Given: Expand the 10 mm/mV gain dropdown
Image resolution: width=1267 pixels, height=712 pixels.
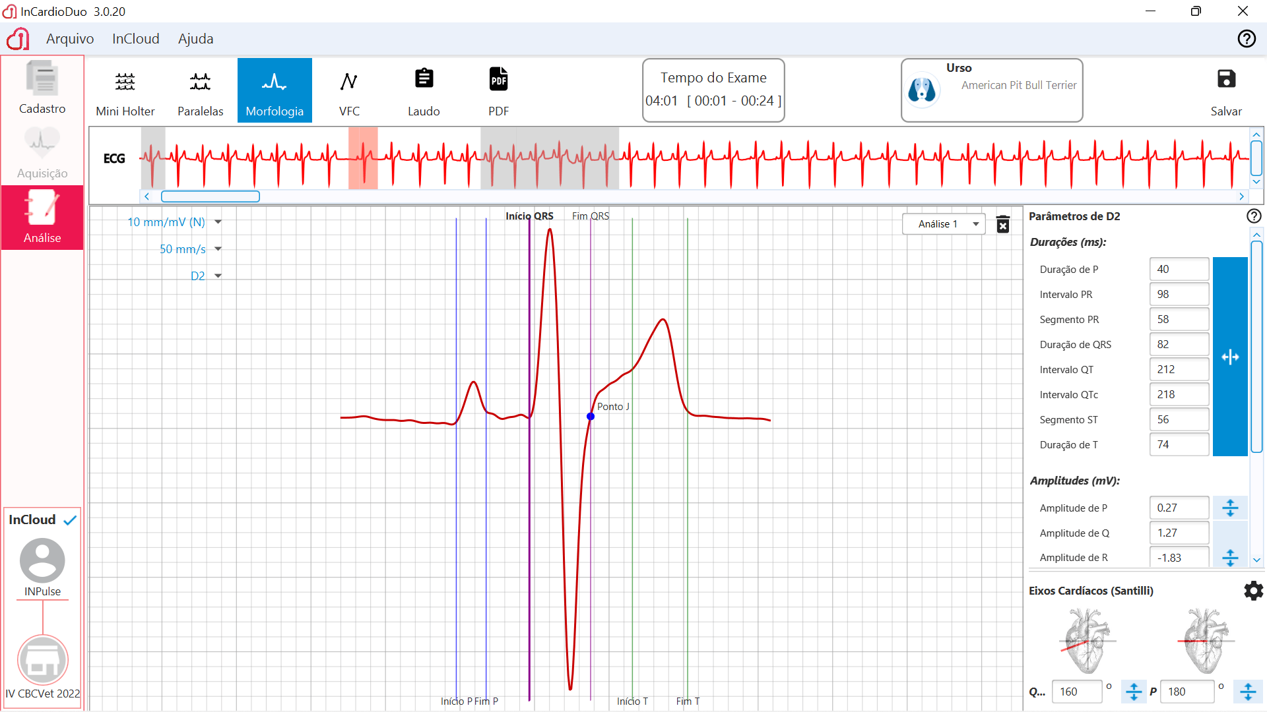Looking at the screenshot, I should coord(218,222).
